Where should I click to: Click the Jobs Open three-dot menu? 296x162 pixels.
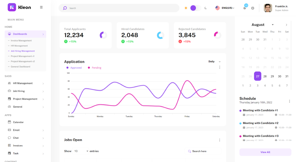point(220,140)
